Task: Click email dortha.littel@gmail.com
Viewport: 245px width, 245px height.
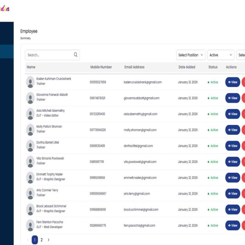Action: point(138,146)
